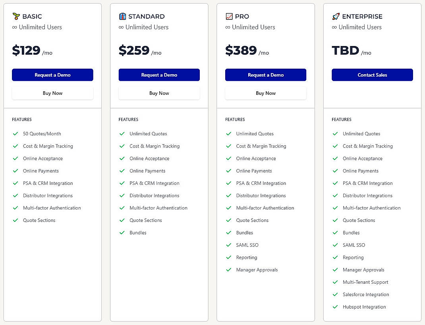
Task: Buy Now the $259 Standard plan
Action: click(x=159, y=93)
